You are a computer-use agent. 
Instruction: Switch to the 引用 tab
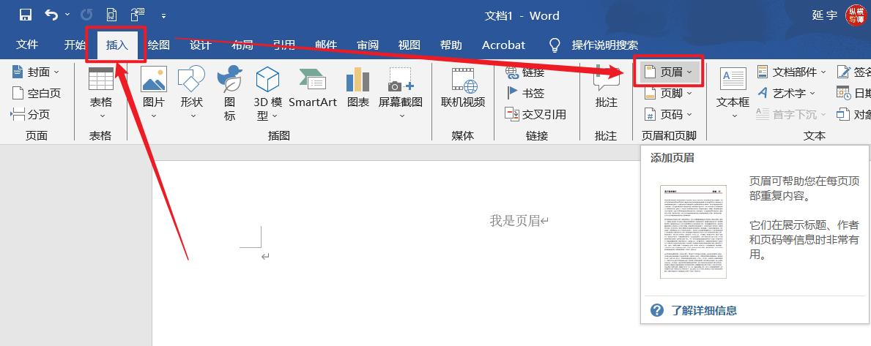click(x=283, y=45)
